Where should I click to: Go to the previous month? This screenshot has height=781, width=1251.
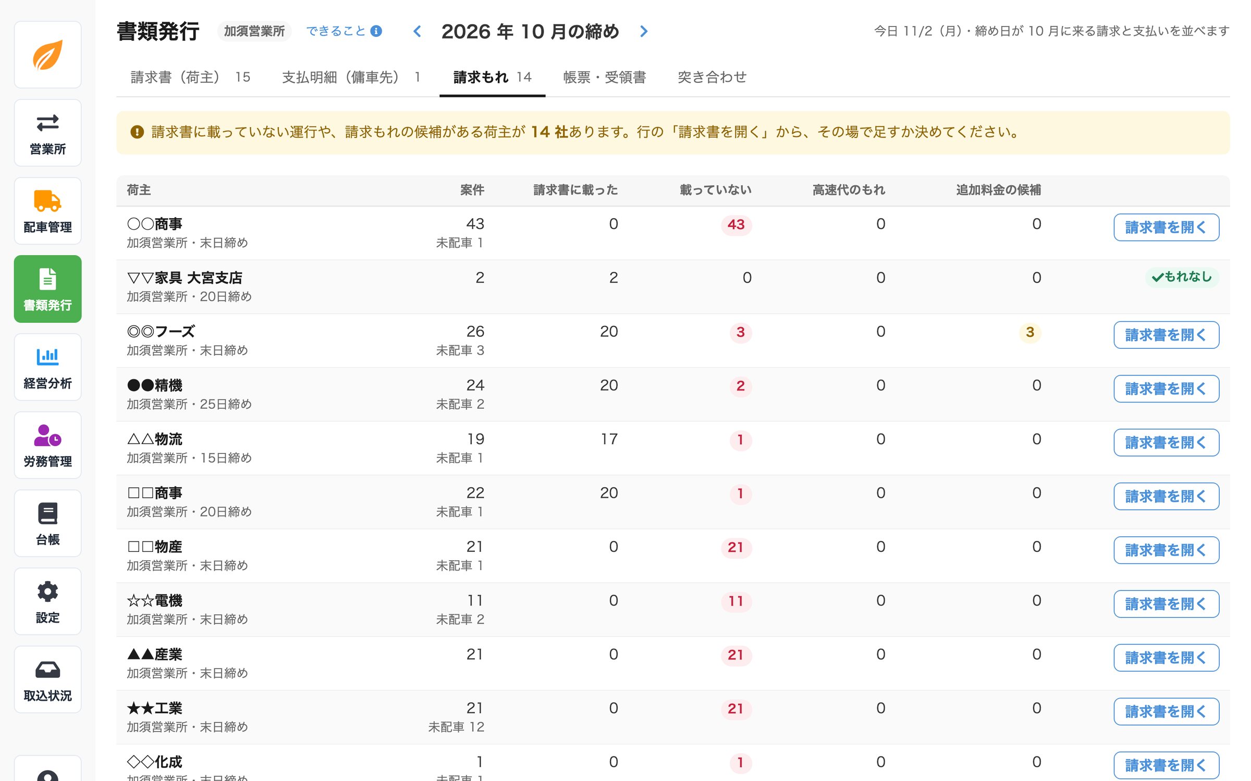coord(417,31)
